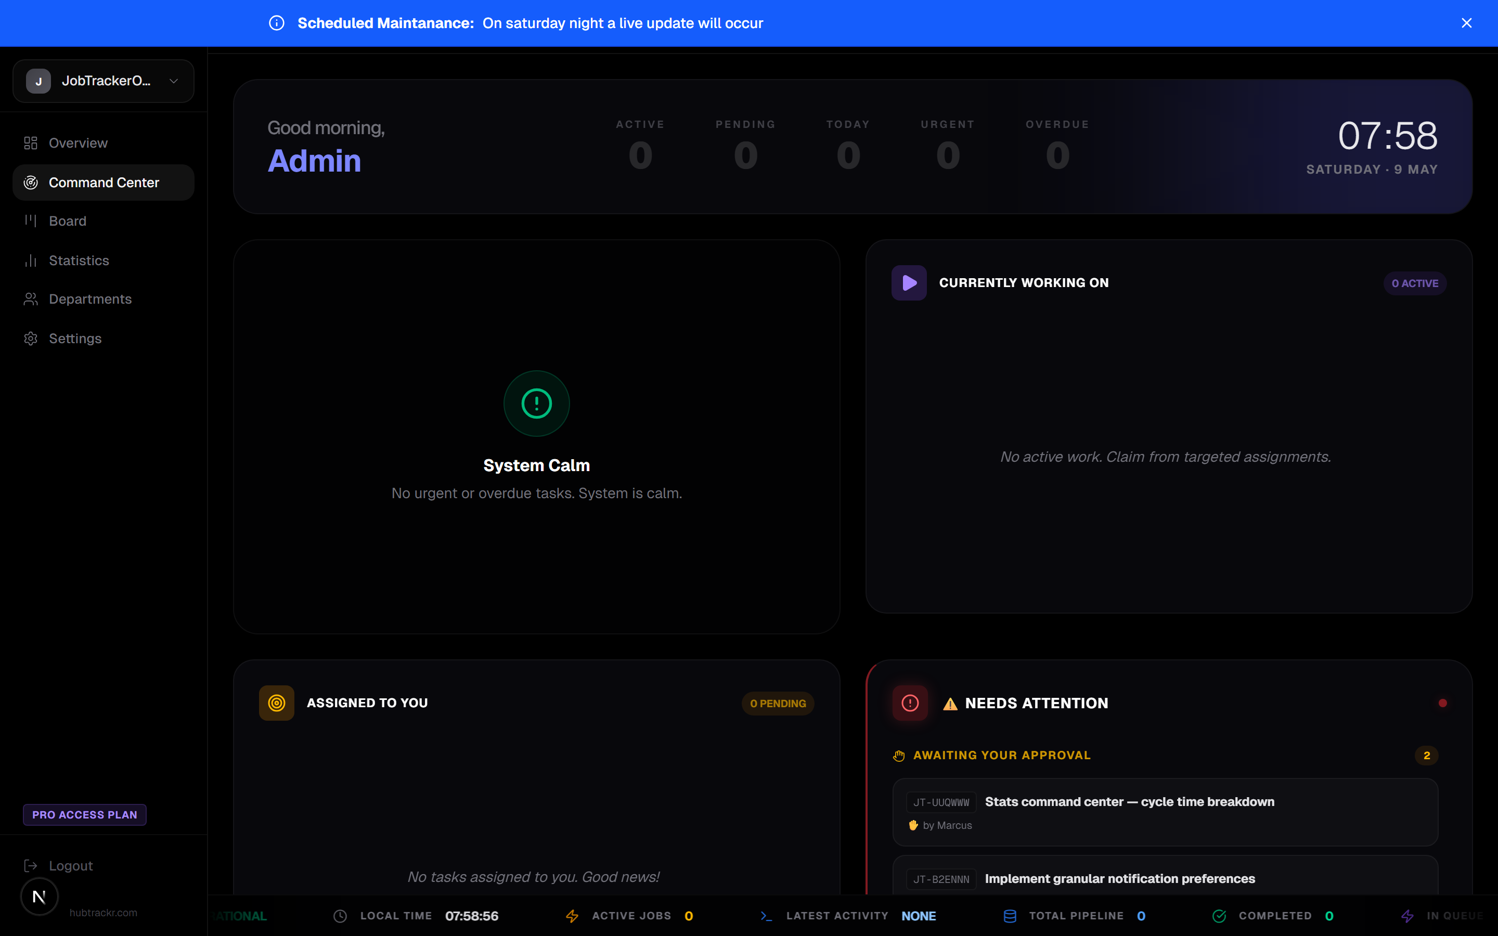The height and width of the screenshot is (936, 1498).
Task: Click the Assigned To You target icon
Action: coord(277,703)
